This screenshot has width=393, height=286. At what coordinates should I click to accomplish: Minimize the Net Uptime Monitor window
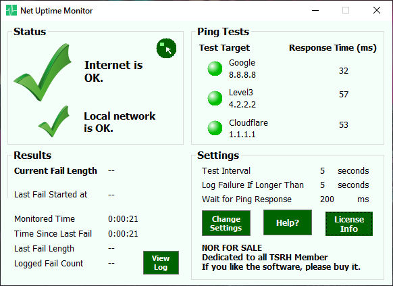[x=315, y=11]
